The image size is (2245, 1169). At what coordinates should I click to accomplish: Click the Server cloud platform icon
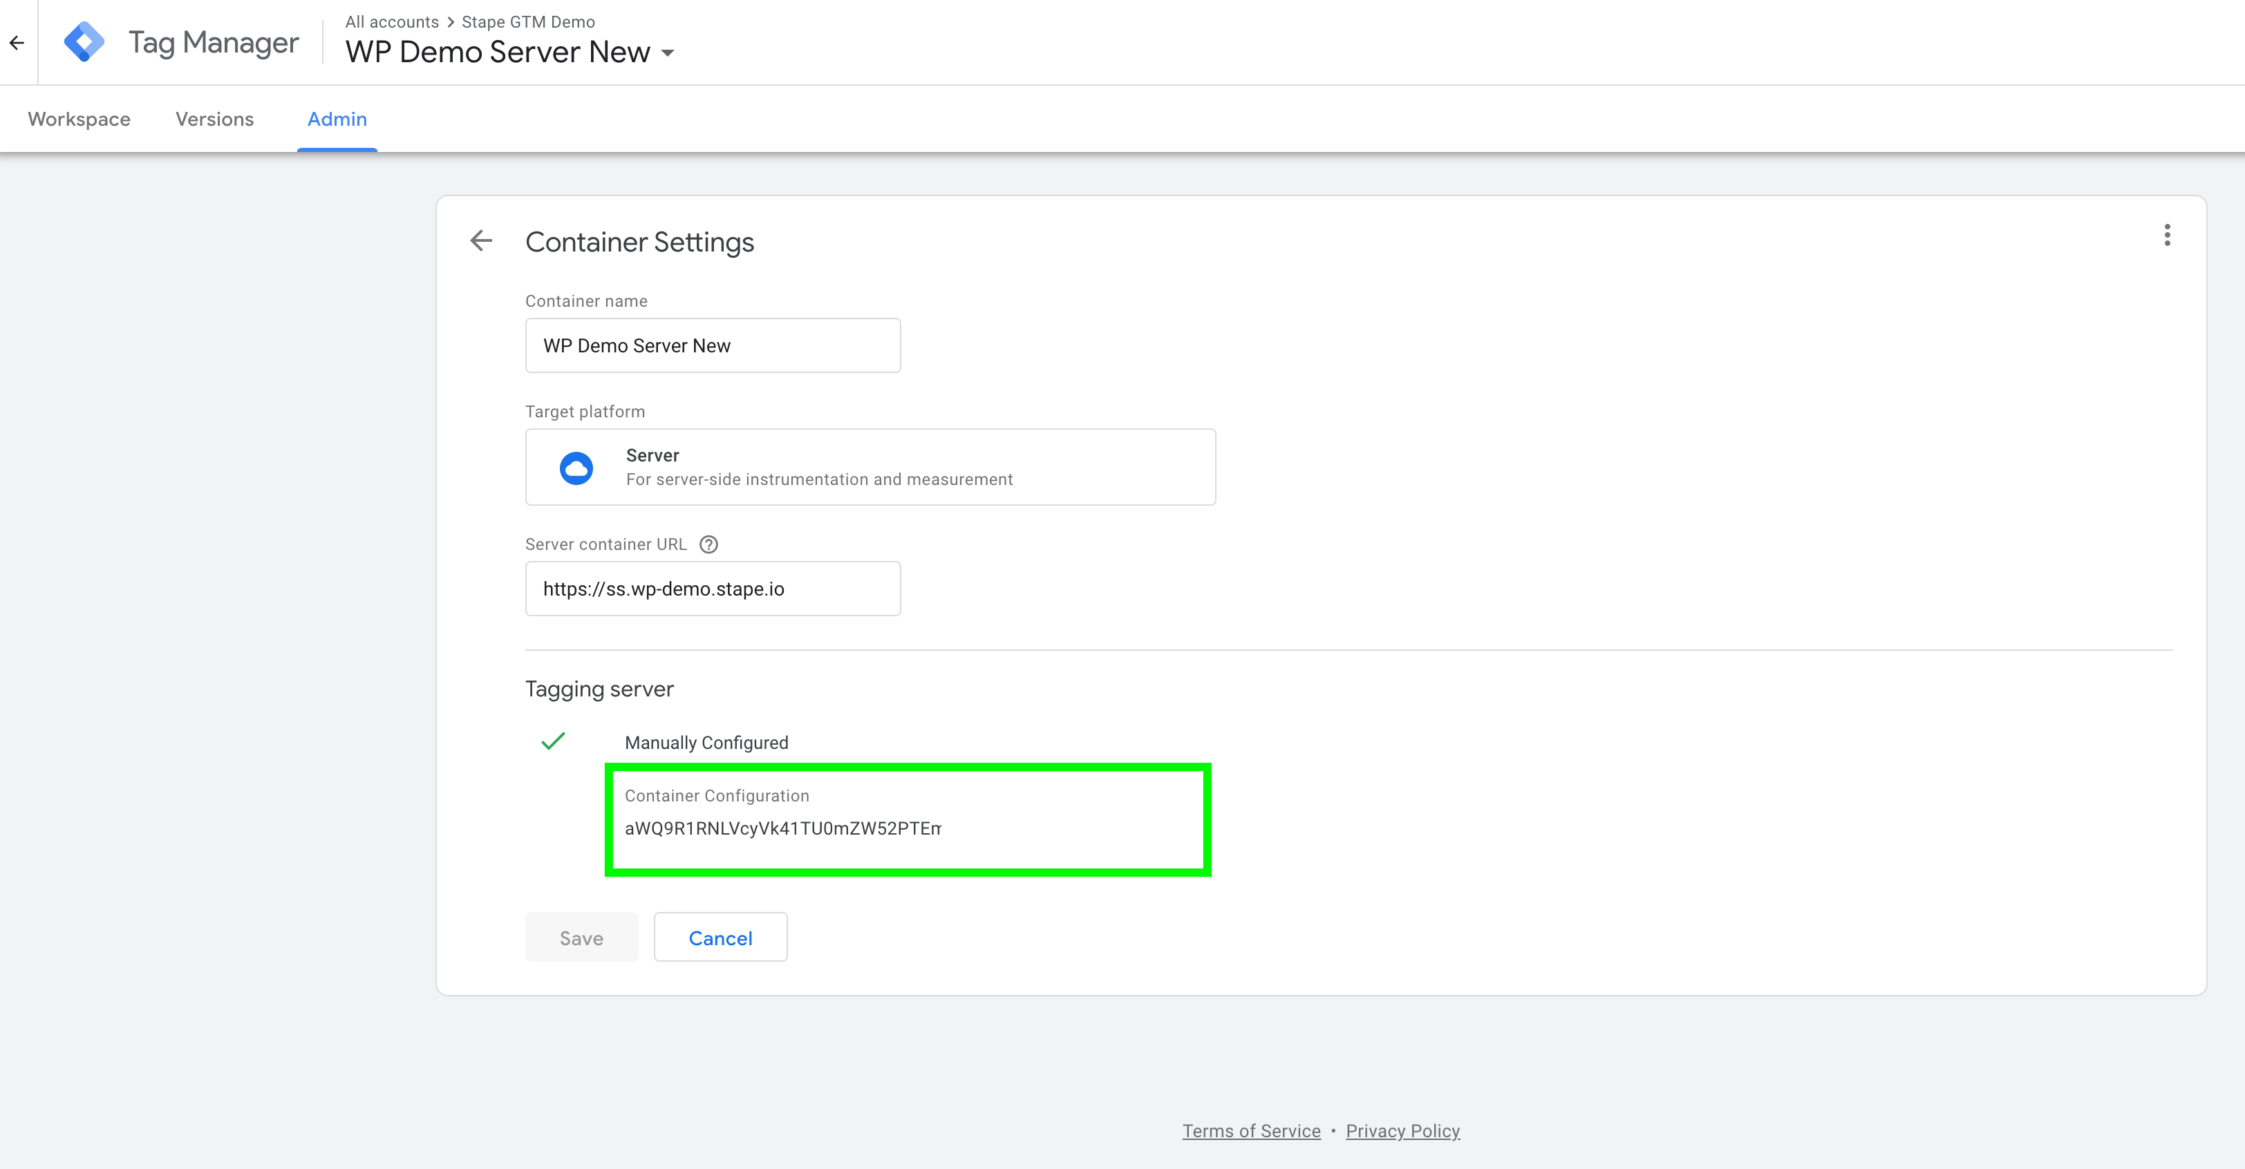tap(576, 468)
